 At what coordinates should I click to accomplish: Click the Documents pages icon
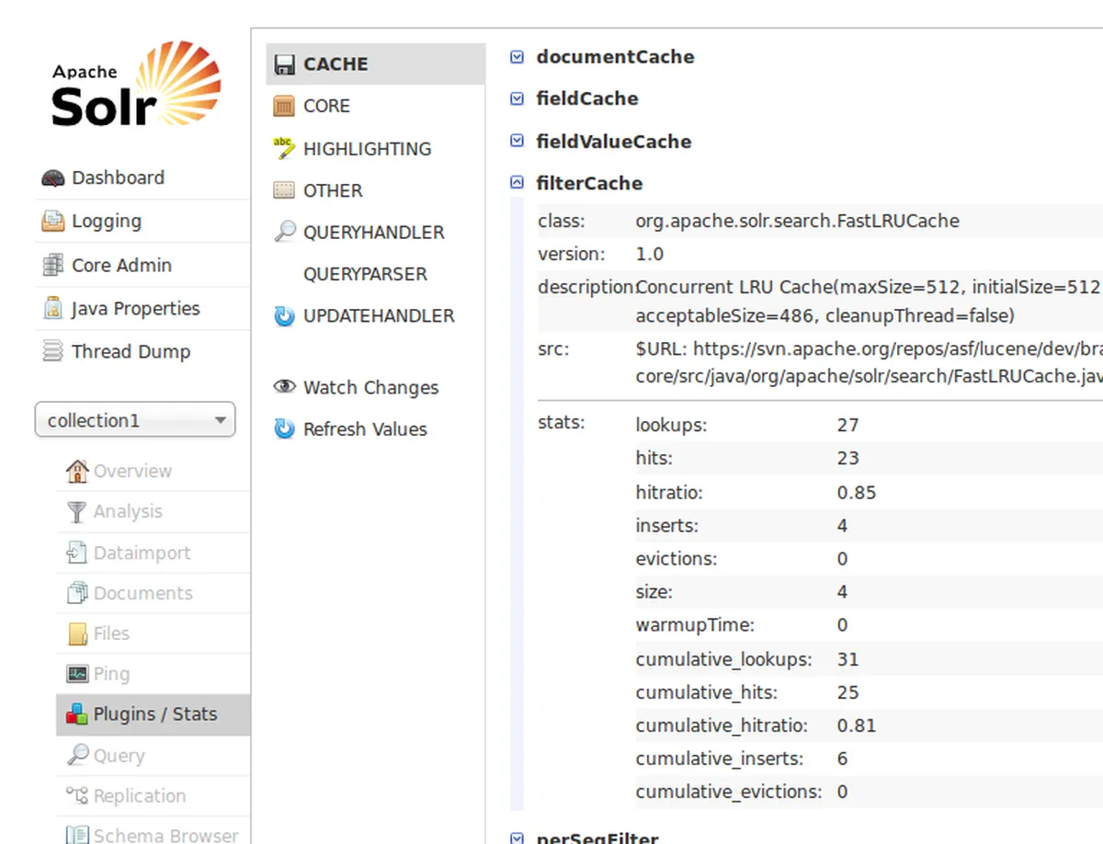point(77,593)
